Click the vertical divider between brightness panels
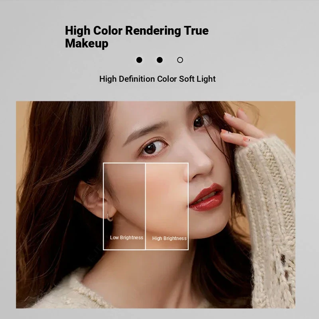Screen dimensions: 319x319 point(146,206)
